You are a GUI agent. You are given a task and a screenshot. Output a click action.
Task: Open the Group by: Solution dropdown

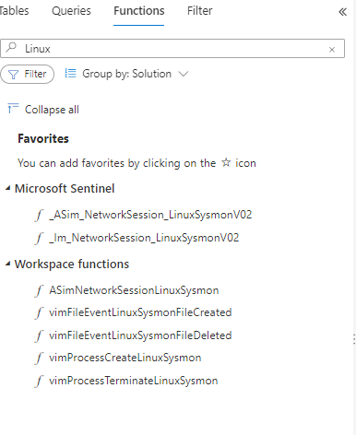coord(126,74)
